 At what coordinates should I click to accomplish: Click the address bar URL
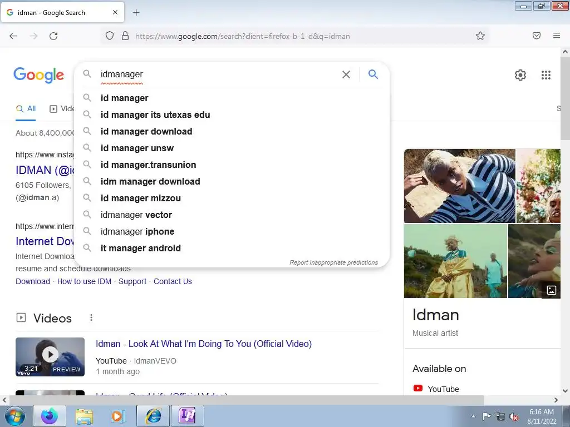pyautogui.click(x=243, y=36)
